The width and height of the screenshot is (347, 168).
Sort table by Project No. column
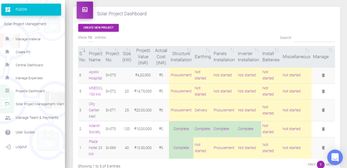click(x=117, y=50)
